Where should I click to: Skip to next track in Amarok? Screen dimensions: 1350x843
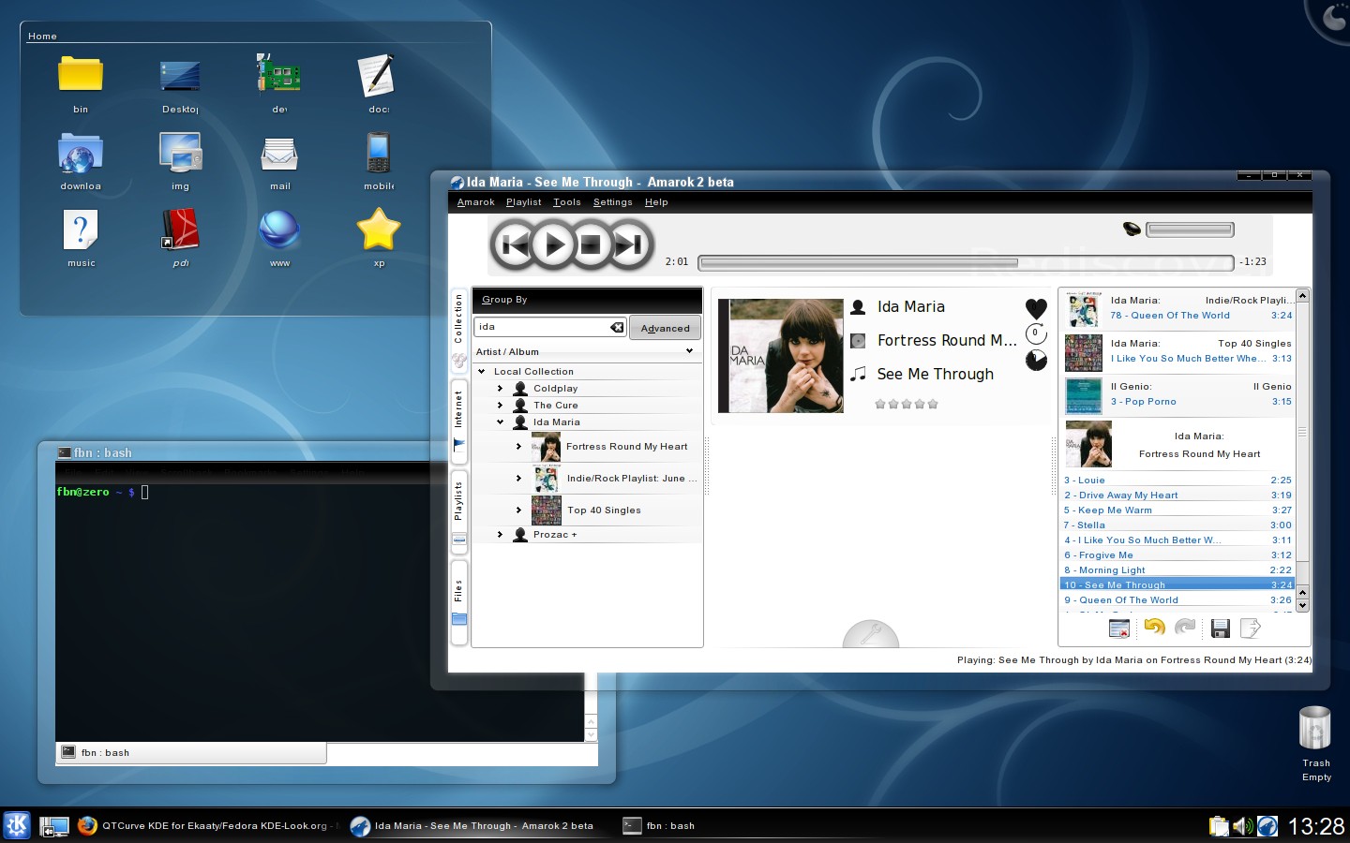629,245
